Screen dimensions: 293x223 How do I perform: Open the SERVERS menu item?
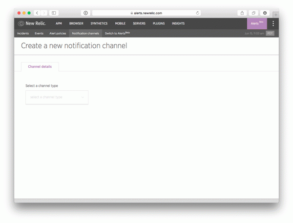pyautogui.click(x=139, y=23)
